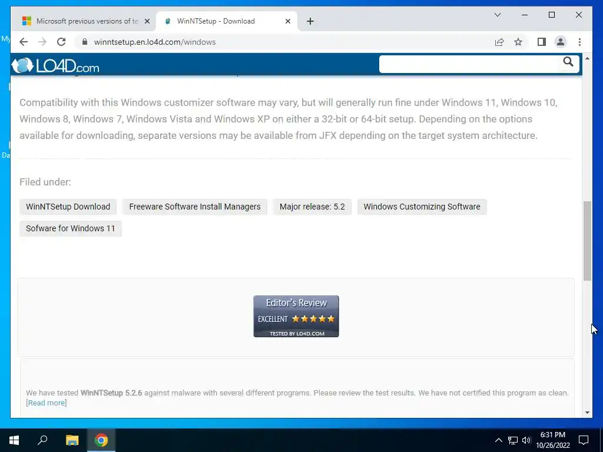Click the LO4D search magnifier icon
Viewport: 603px width, 452px height.
[568, 62]
